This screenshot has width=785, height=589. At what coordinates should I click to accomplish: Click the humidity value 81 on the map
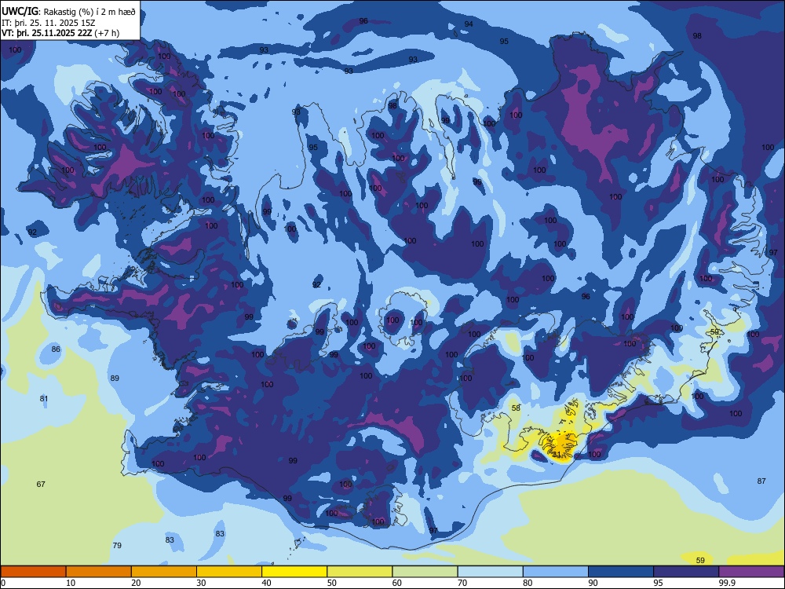[x=44, y=399]
